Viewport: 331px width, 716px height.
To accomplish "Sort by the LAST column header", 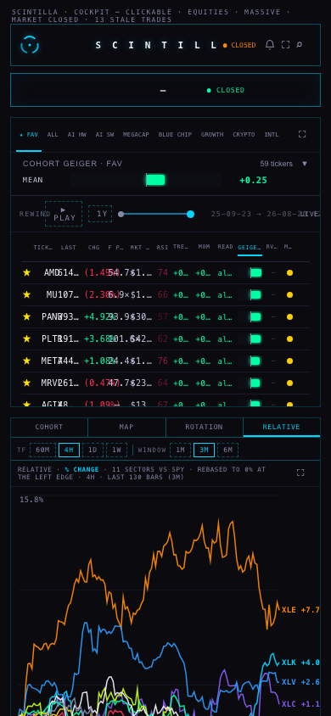I will 69,248.
